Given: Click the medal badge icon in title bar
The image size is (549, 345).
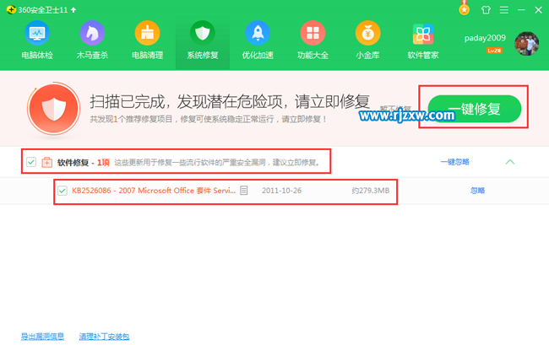Looking at the screenshot, I should tap(465, 8).
